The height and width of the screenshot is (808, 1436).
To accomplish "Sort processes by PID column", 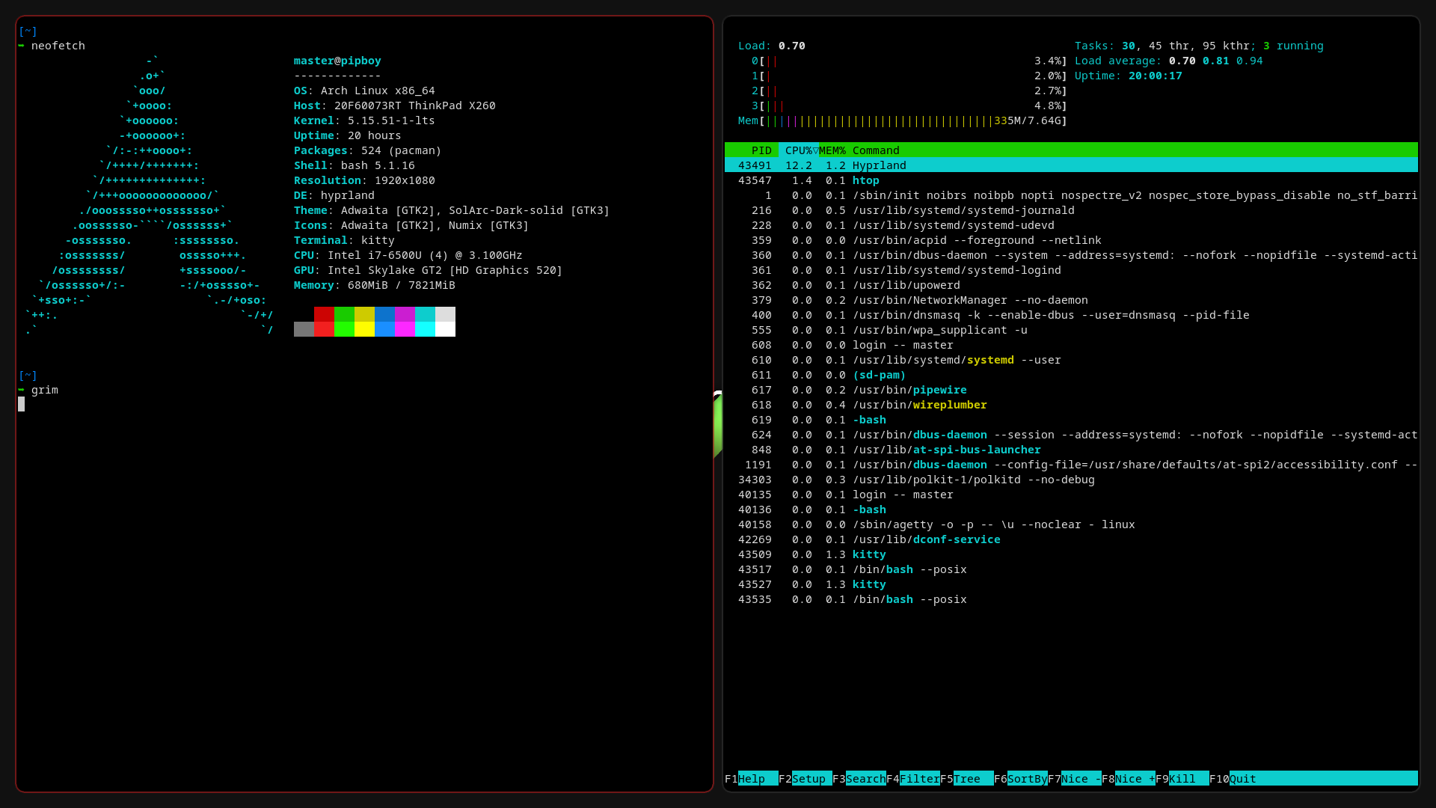I will (x=761, y=150).
